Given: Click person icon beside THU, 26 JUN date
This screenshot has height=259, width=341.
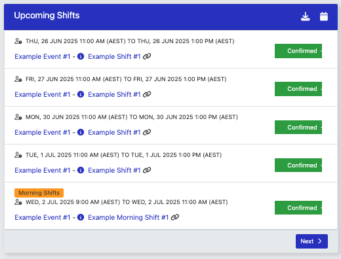Looking at the screenshot, I should [18, 41].
